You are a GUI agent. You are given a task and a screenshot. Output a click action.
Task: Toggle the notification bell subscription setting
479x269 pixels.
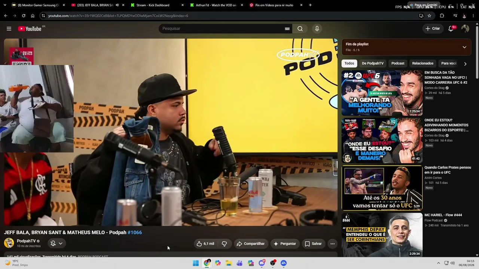click(57, 244)
